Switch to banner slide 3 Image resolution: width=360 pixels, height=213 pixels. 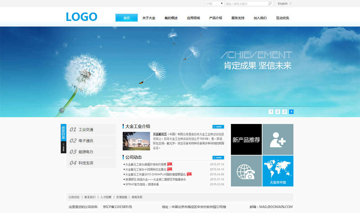pyautogui.click(x=285, y=112)
